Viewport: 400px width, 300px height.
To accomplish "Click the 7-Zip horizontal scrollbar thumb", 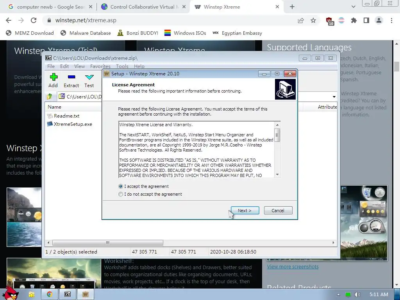I will pyautogui.click(x=107, y=243).
